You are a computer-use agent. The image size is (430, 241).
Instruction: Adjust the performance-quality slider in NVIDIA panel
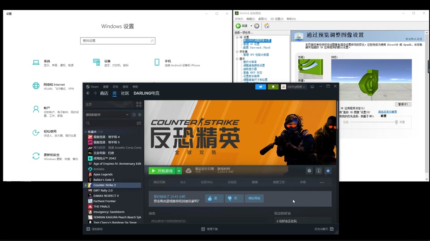[396, 122]
